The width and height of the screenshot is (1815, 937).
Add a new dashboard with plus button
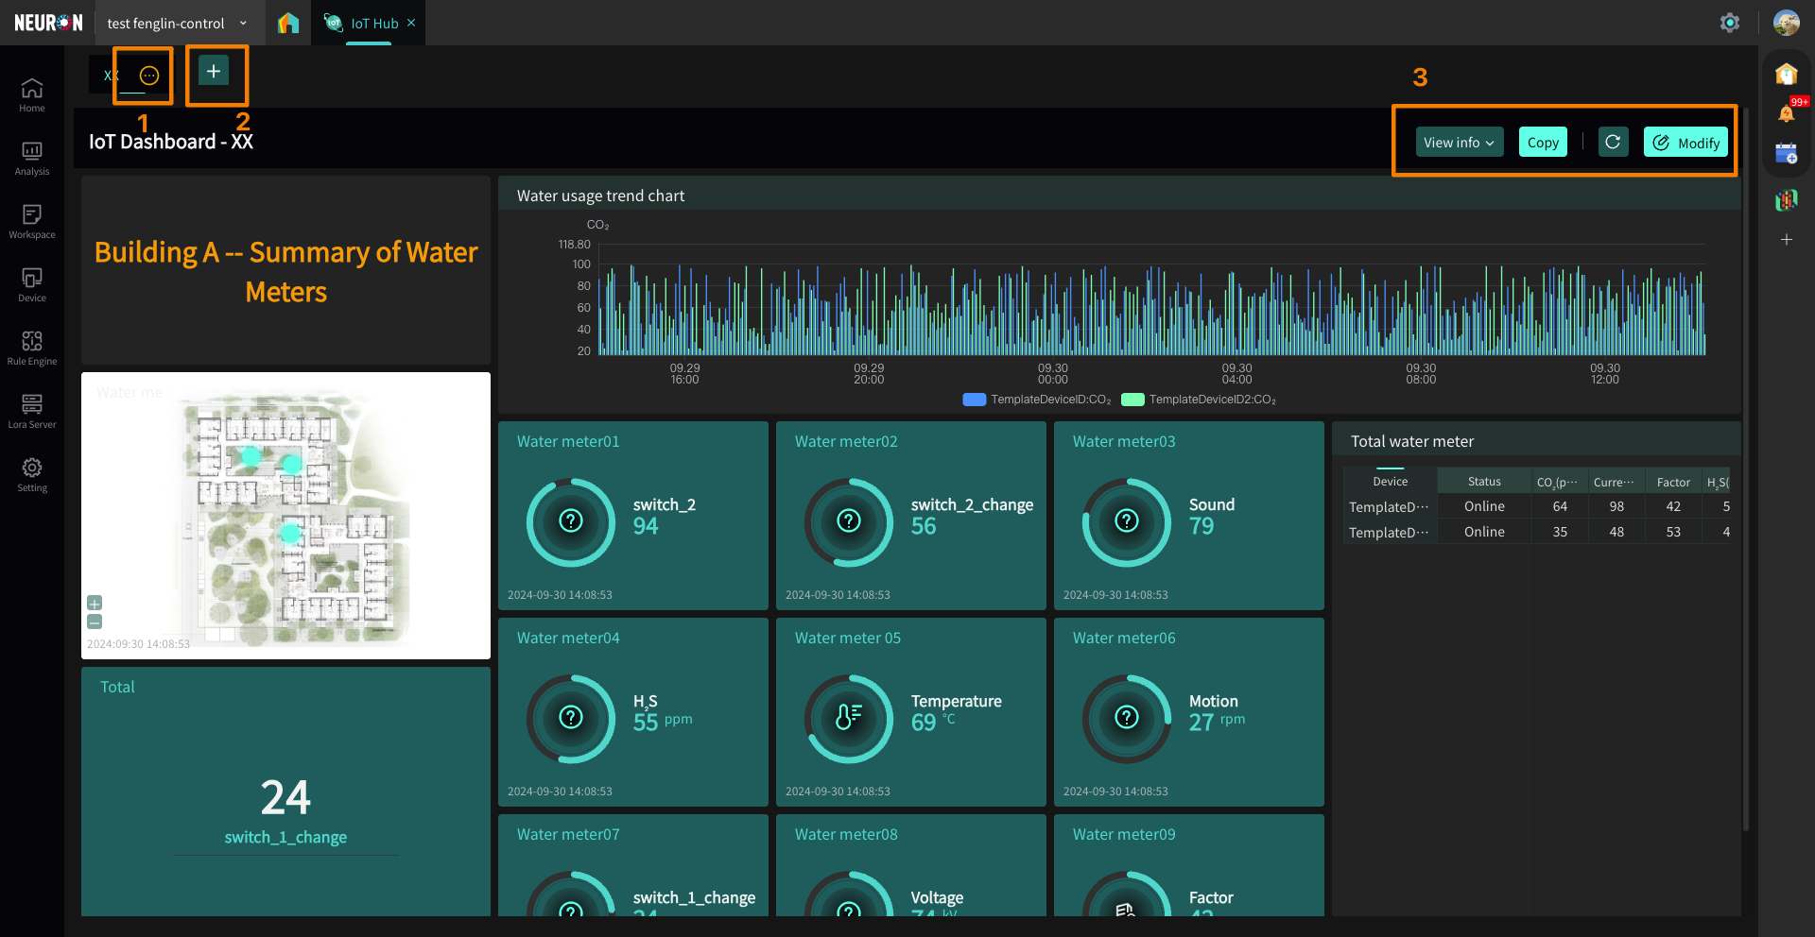[x=214, y=71]
